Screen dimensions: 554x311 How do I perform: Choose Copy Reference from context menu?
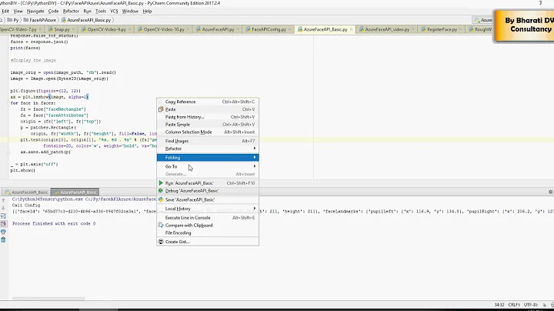click(x=208, y=102)
